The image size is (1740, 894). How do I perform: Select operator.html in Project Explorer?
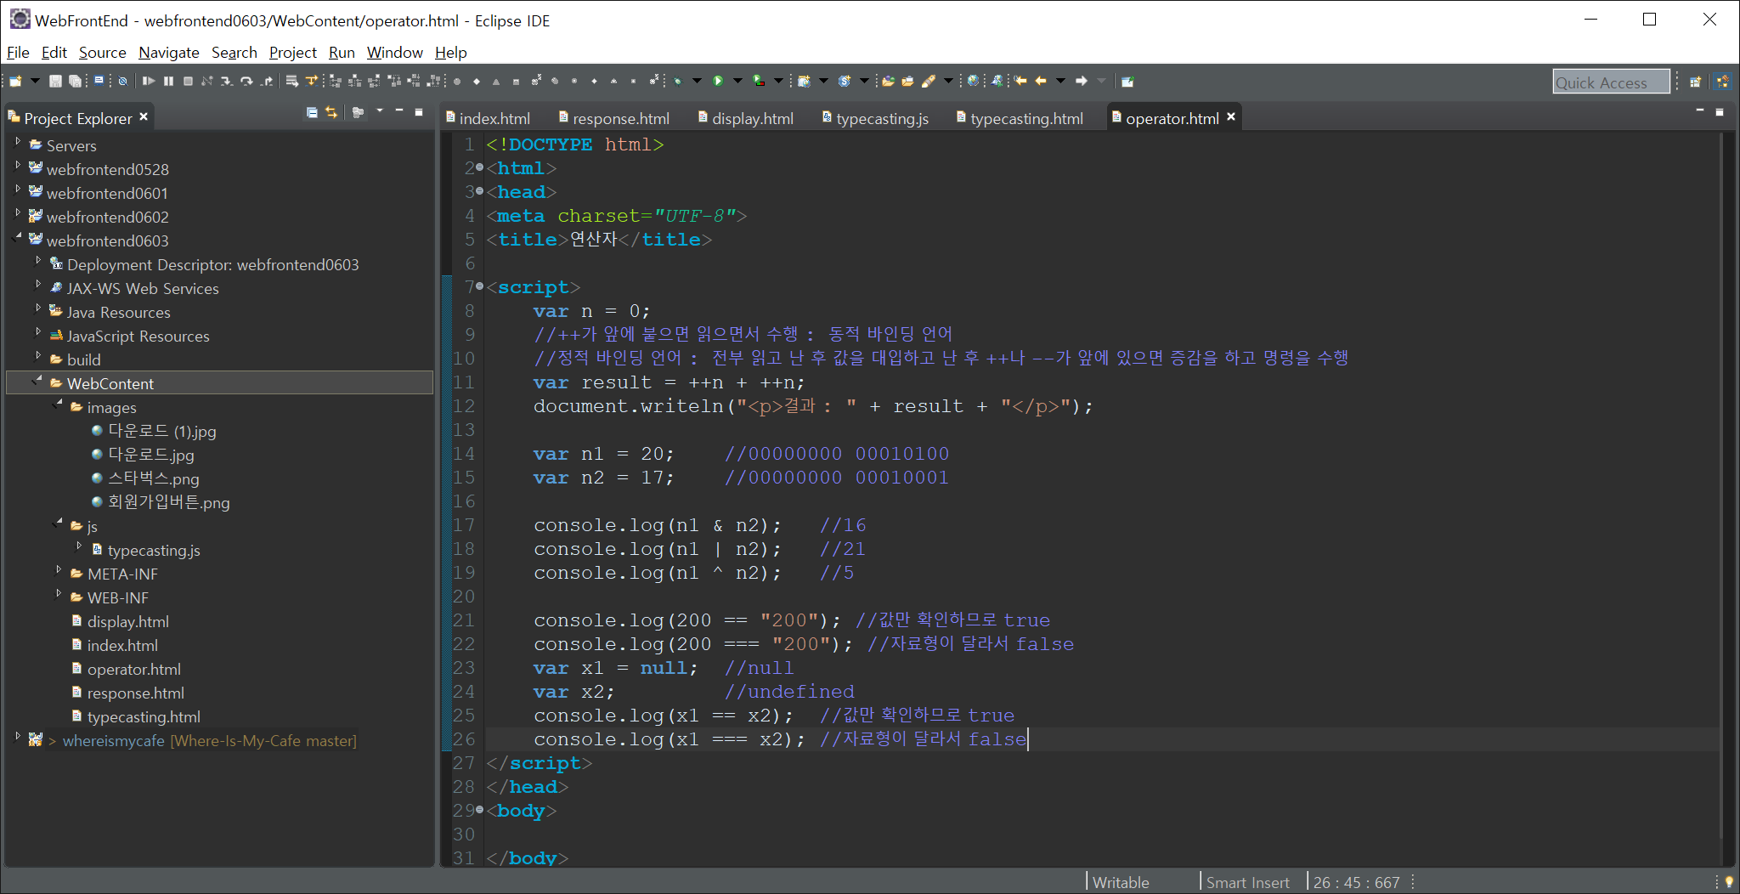[133, 669]
